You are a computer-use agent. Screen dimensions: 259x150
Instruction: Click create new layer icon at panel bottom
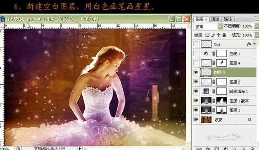(243, 149)
